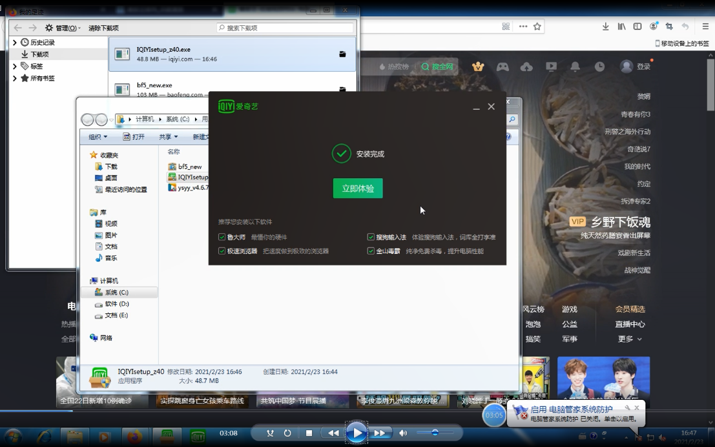The width and height of the screenshot is (715, 447).
Task: Select 文档 (E:) drive in Explorer
Action: point(111,315)
